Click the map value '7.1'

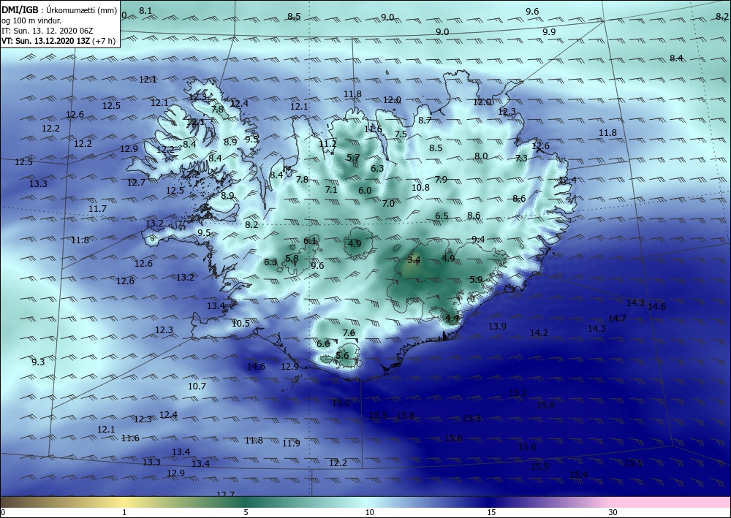click(331, 189)
